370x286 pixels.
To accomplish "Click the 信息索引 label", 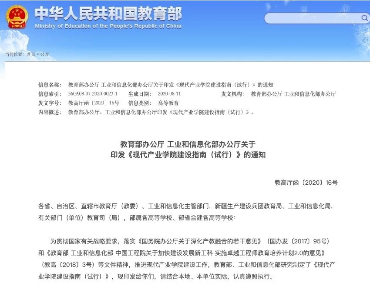I will [50, 94].
